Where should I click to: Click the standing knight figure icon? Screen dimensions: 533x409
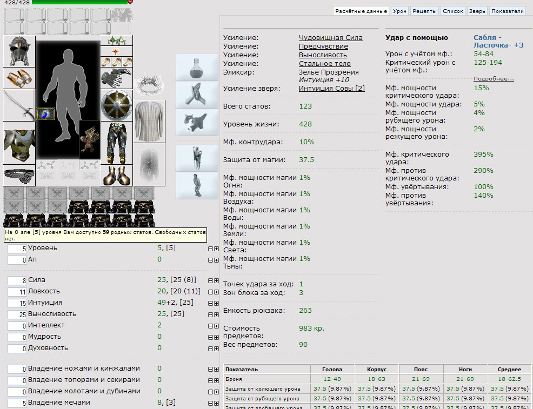click(x=196, y=158)
